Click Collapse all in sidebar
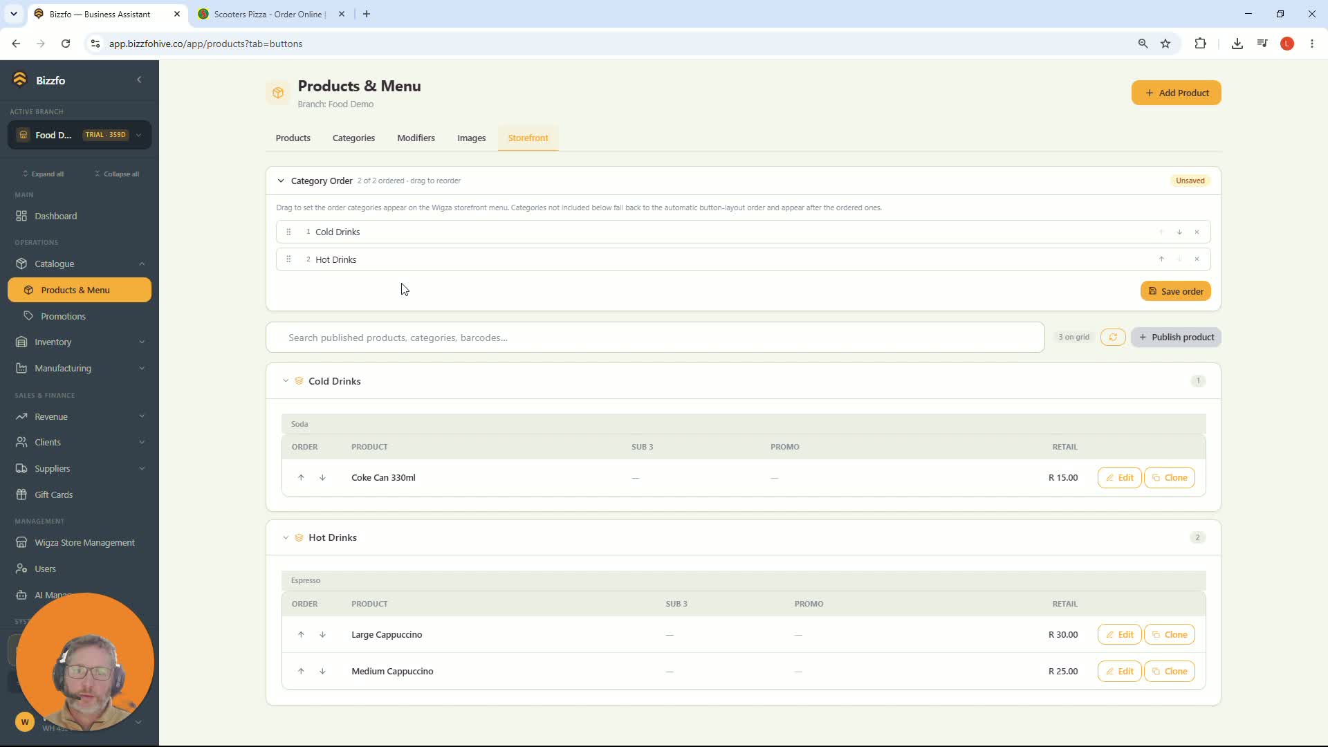 pos(117,174)
